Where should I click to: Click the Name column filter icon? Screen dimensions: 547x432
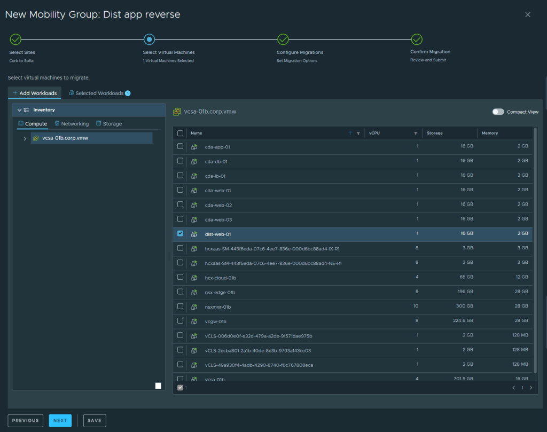(x=358, y=133)
